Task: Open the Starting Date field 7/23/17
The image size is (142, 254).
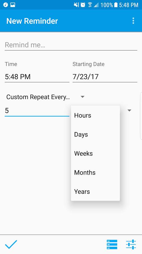Action: (x=105, y=76)
